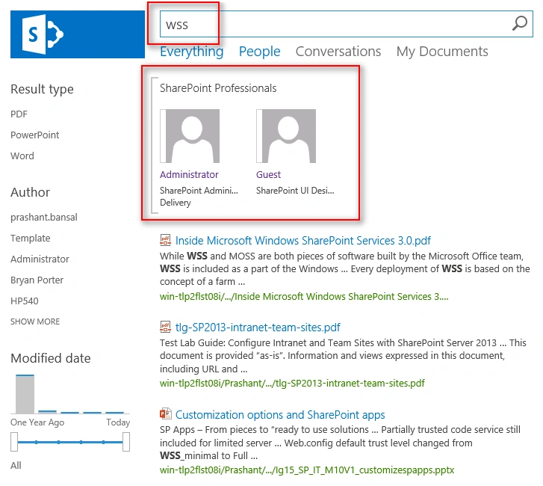Expand author list with SHOW MORE
543x486 pixels.
[35, 322]
